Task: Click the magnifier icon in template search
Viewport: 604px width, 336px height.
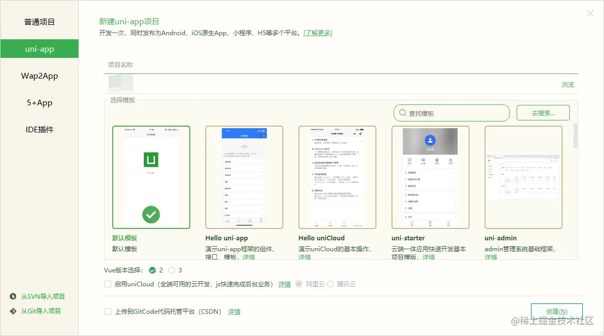Action: pyautogui.click(x=402, y=113)
